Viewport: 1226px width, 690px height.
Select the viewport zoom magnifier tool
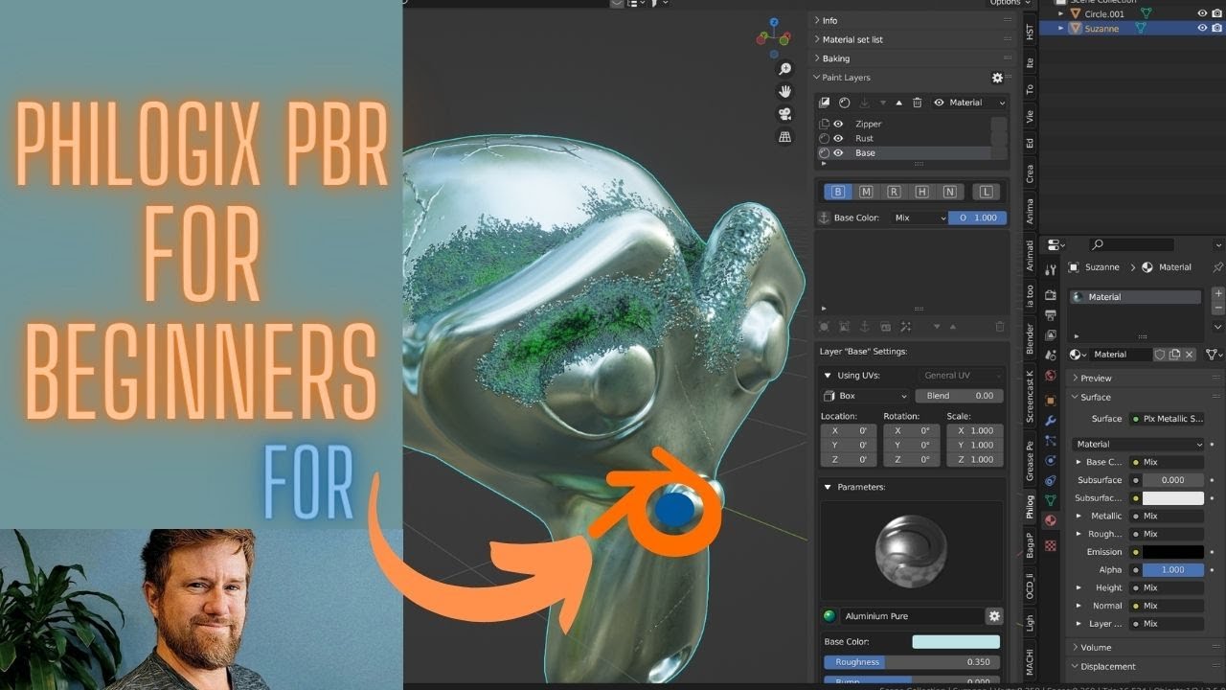click(x=784, y=69)
